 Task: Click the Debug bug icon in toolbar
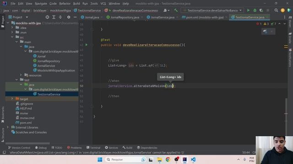[255, 10]
